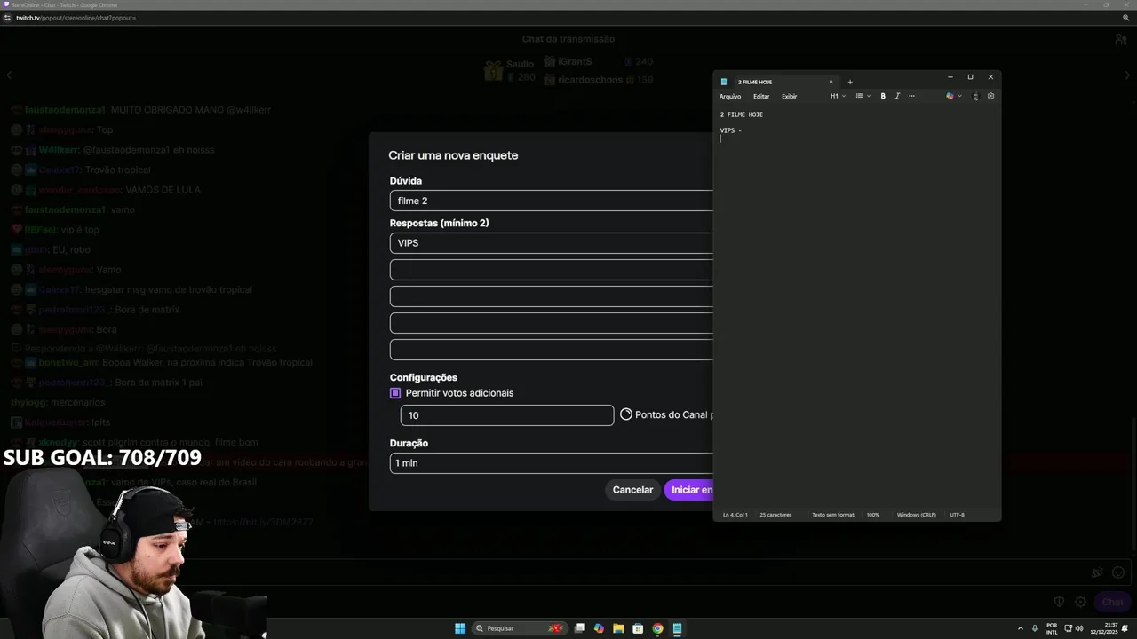Open the Windows Start menu
The width and height of the screenshot is (1137, 639).
[x=460, y=628]
